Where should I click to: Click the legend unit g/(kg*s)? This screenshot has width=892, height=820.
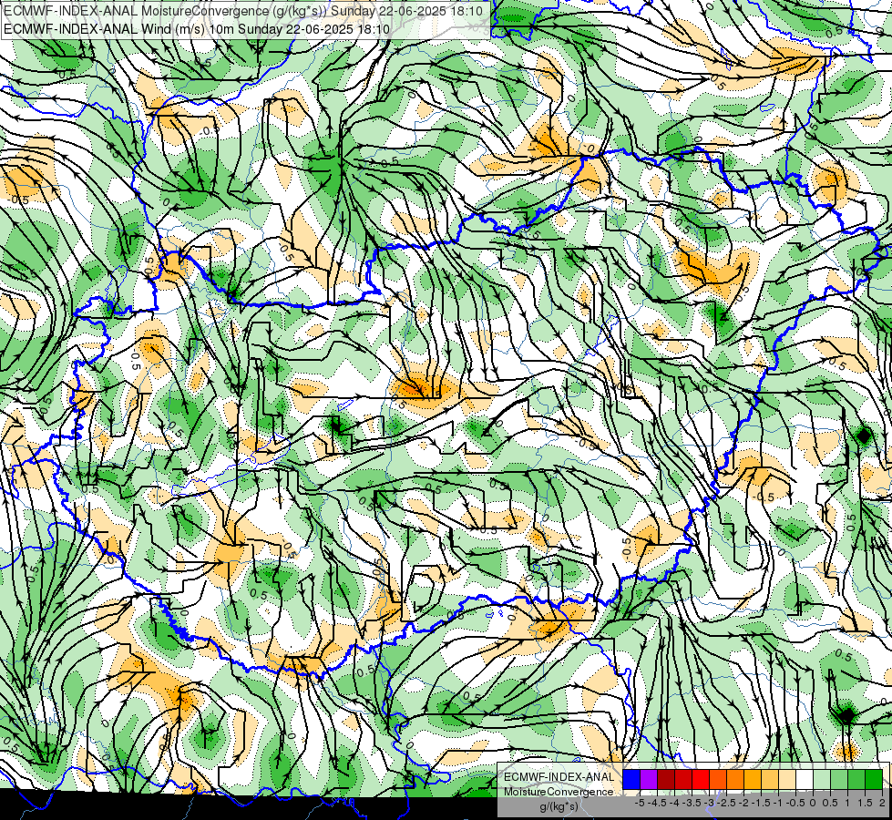pyautogui.click(x=559, y=806)
